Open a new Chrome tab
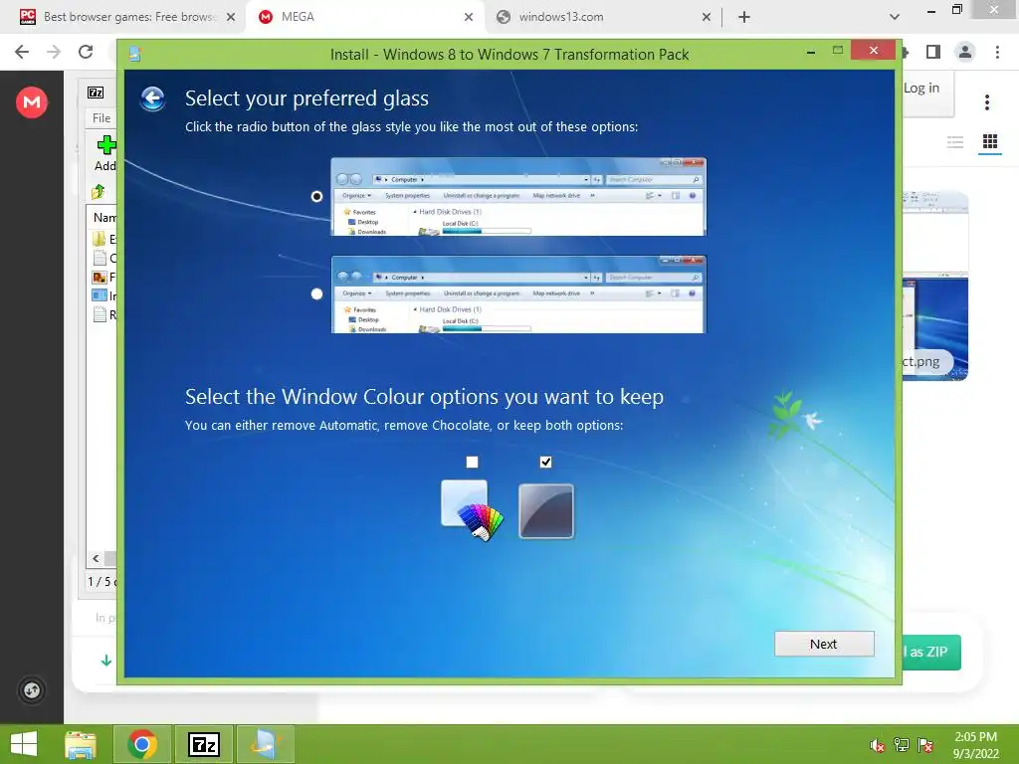1019x764 pixels. [744, 17]
